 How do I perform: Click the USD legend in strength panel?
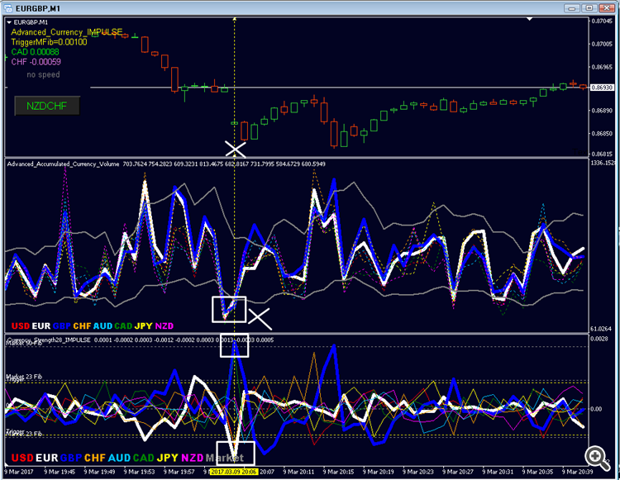click(22, 458)
